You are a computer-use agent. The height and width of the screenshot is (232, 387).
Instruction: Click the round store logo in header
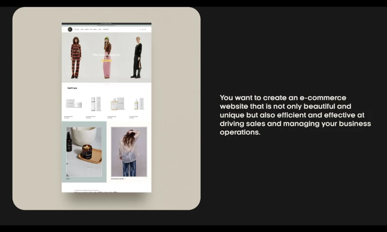70,29
